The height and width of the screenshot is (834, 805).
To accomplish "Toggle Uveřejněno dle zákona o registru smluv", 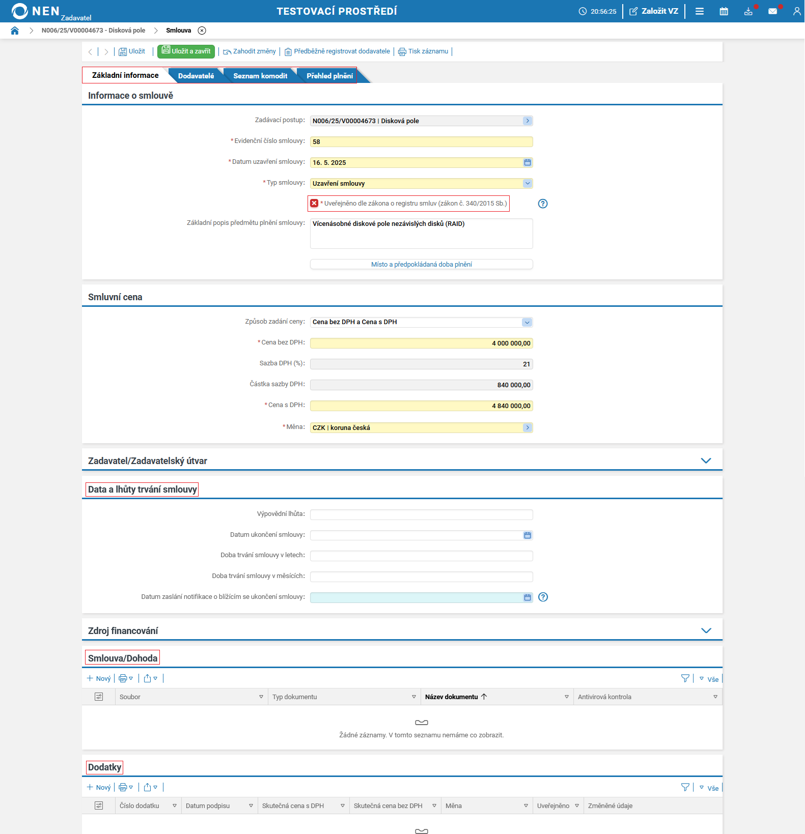I will click(x=314, y=204).
